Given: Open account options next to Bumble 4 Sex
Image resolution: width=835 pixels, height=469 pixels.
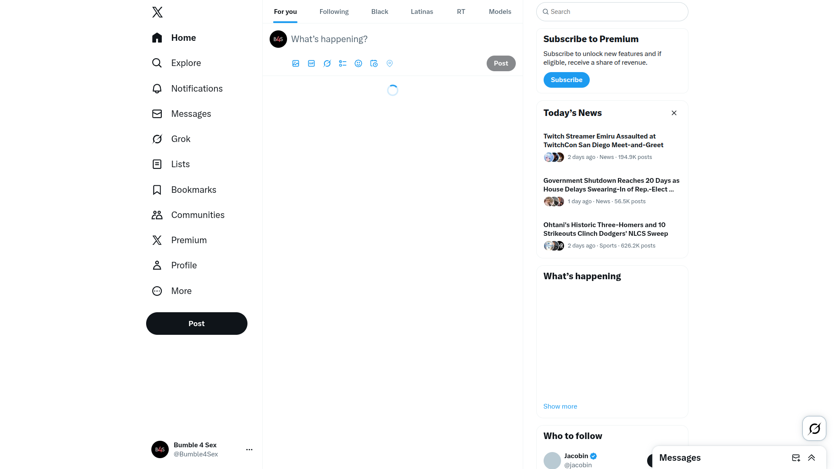Looking at the screenshot, I should [x=249, y=449].
